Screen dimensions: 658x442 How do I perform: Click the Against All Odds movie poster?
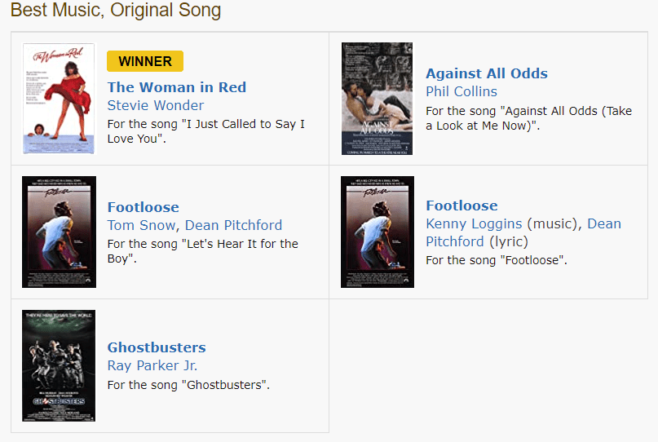click(x=377, y=99)
